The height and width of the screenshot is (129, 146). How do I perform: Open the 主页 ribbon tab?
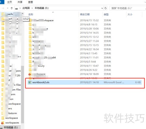(x=9, y=2)
